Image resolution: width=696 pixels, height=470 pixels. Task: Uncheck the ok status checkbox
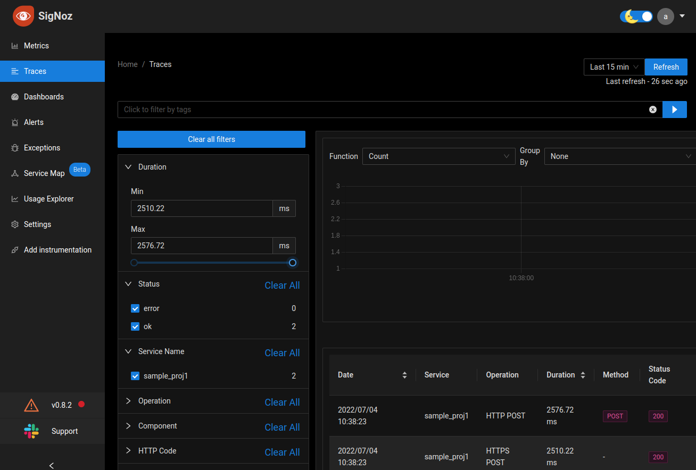(x=135, y=326)
